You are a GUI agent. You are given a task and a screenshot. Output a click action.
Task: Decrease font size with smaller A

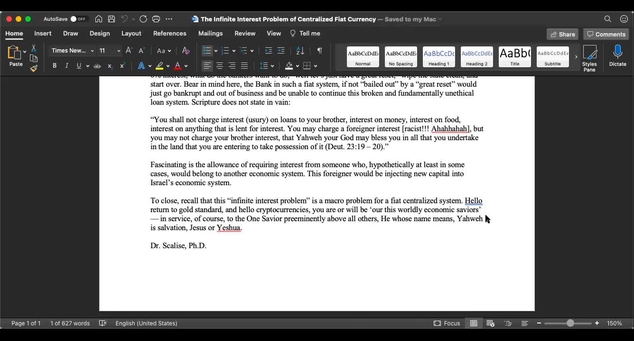click(x=141, y=51)
